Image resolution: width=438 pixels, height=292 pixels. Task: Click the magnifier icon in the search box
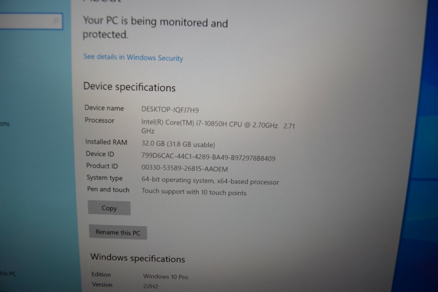coord(56,21)
